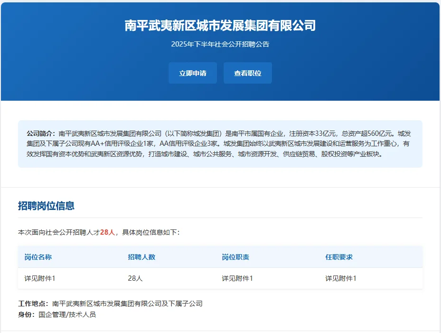Click the 立即申请 button
This screenshot has height=333, width=441.
[192, 73]
